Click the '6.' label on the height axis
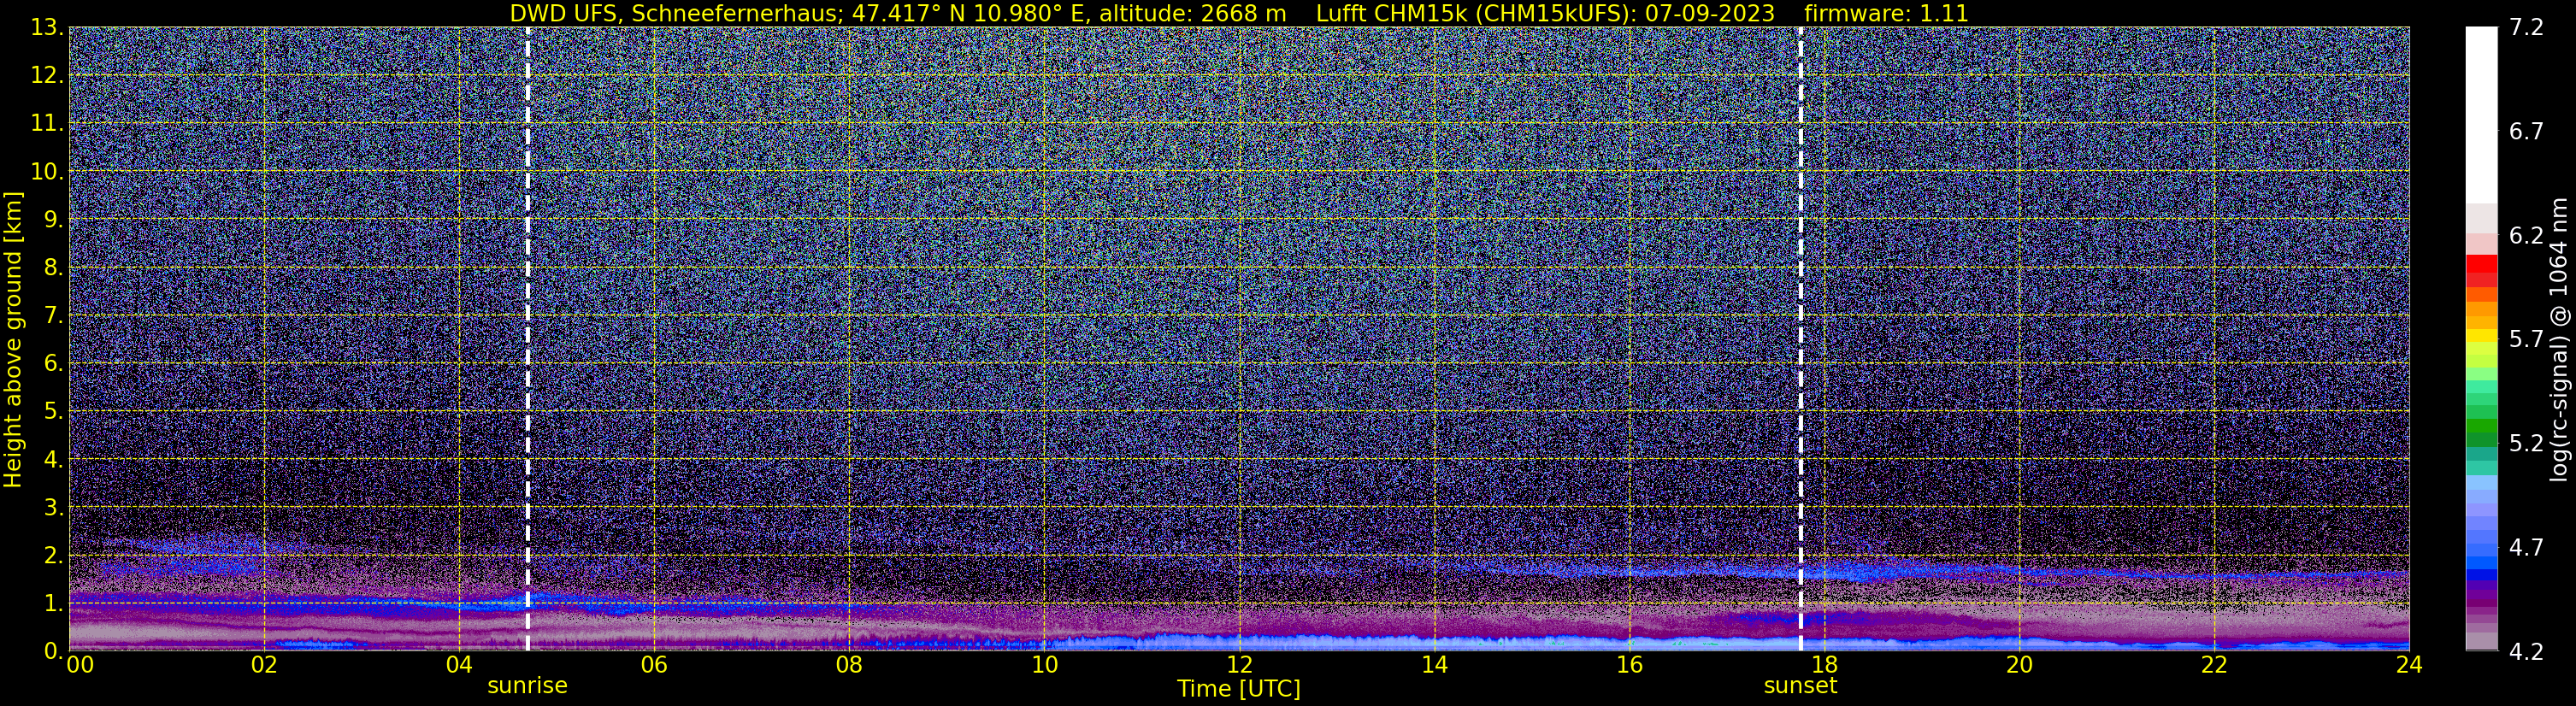This screenshot has width=2576, height=706. tap(54, 364)
